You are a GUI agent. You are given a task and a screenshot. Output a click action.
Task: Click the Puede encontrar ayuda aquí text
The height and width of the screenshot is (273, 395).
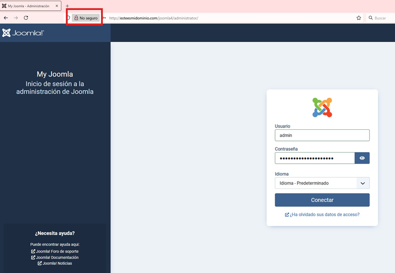55,245
